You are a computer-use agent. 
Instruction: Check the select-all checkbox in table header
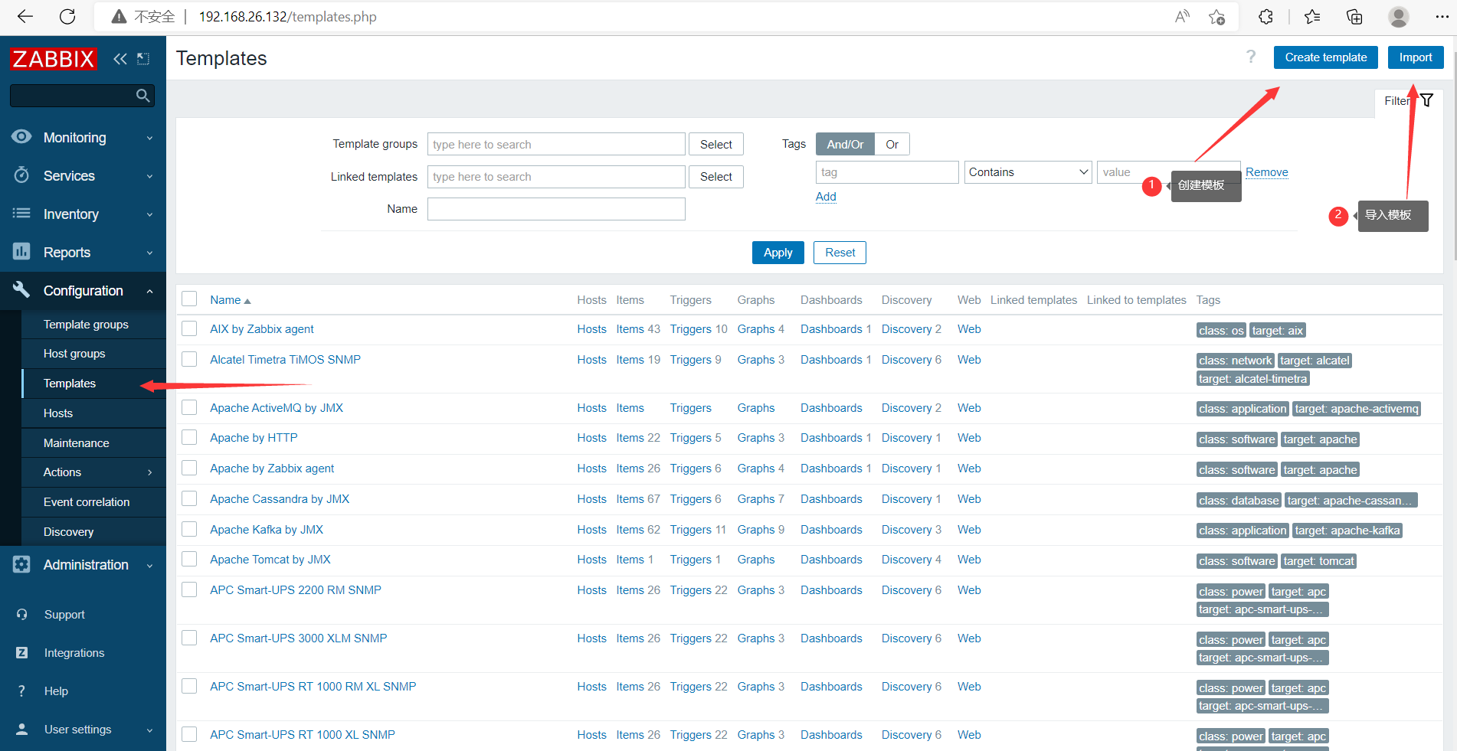tap(189, 299)
